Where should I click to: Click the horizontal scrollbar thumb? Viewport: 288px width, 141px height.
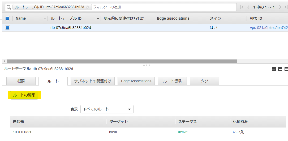coord(122,61)
